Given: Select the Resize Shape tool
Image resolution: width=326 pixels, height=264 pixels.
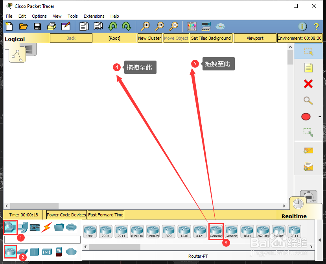Looking at the screenshot, I should (x=308, y=132).
